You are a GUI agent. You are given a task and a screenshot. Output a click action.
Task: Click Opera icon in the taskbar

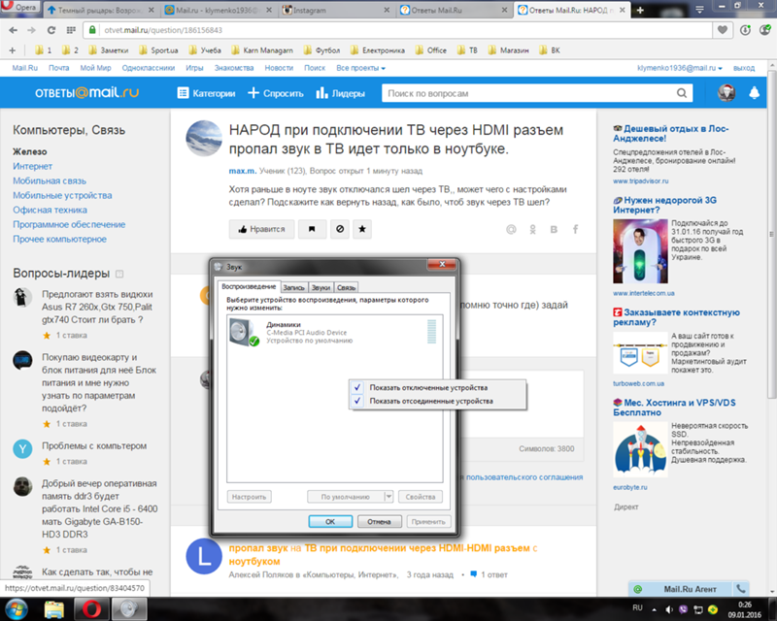[91, 609]
